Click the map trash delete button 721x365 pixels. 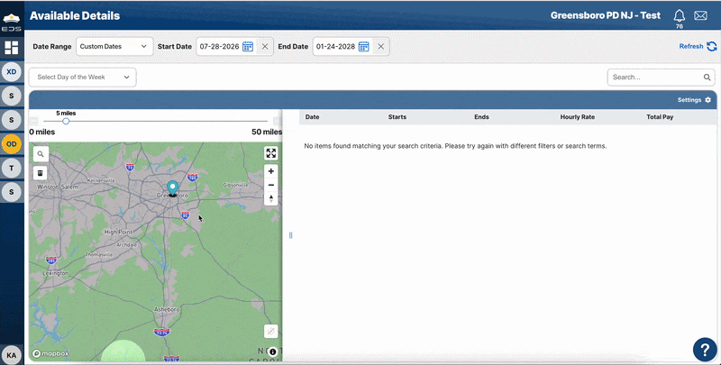pos(40,173)
